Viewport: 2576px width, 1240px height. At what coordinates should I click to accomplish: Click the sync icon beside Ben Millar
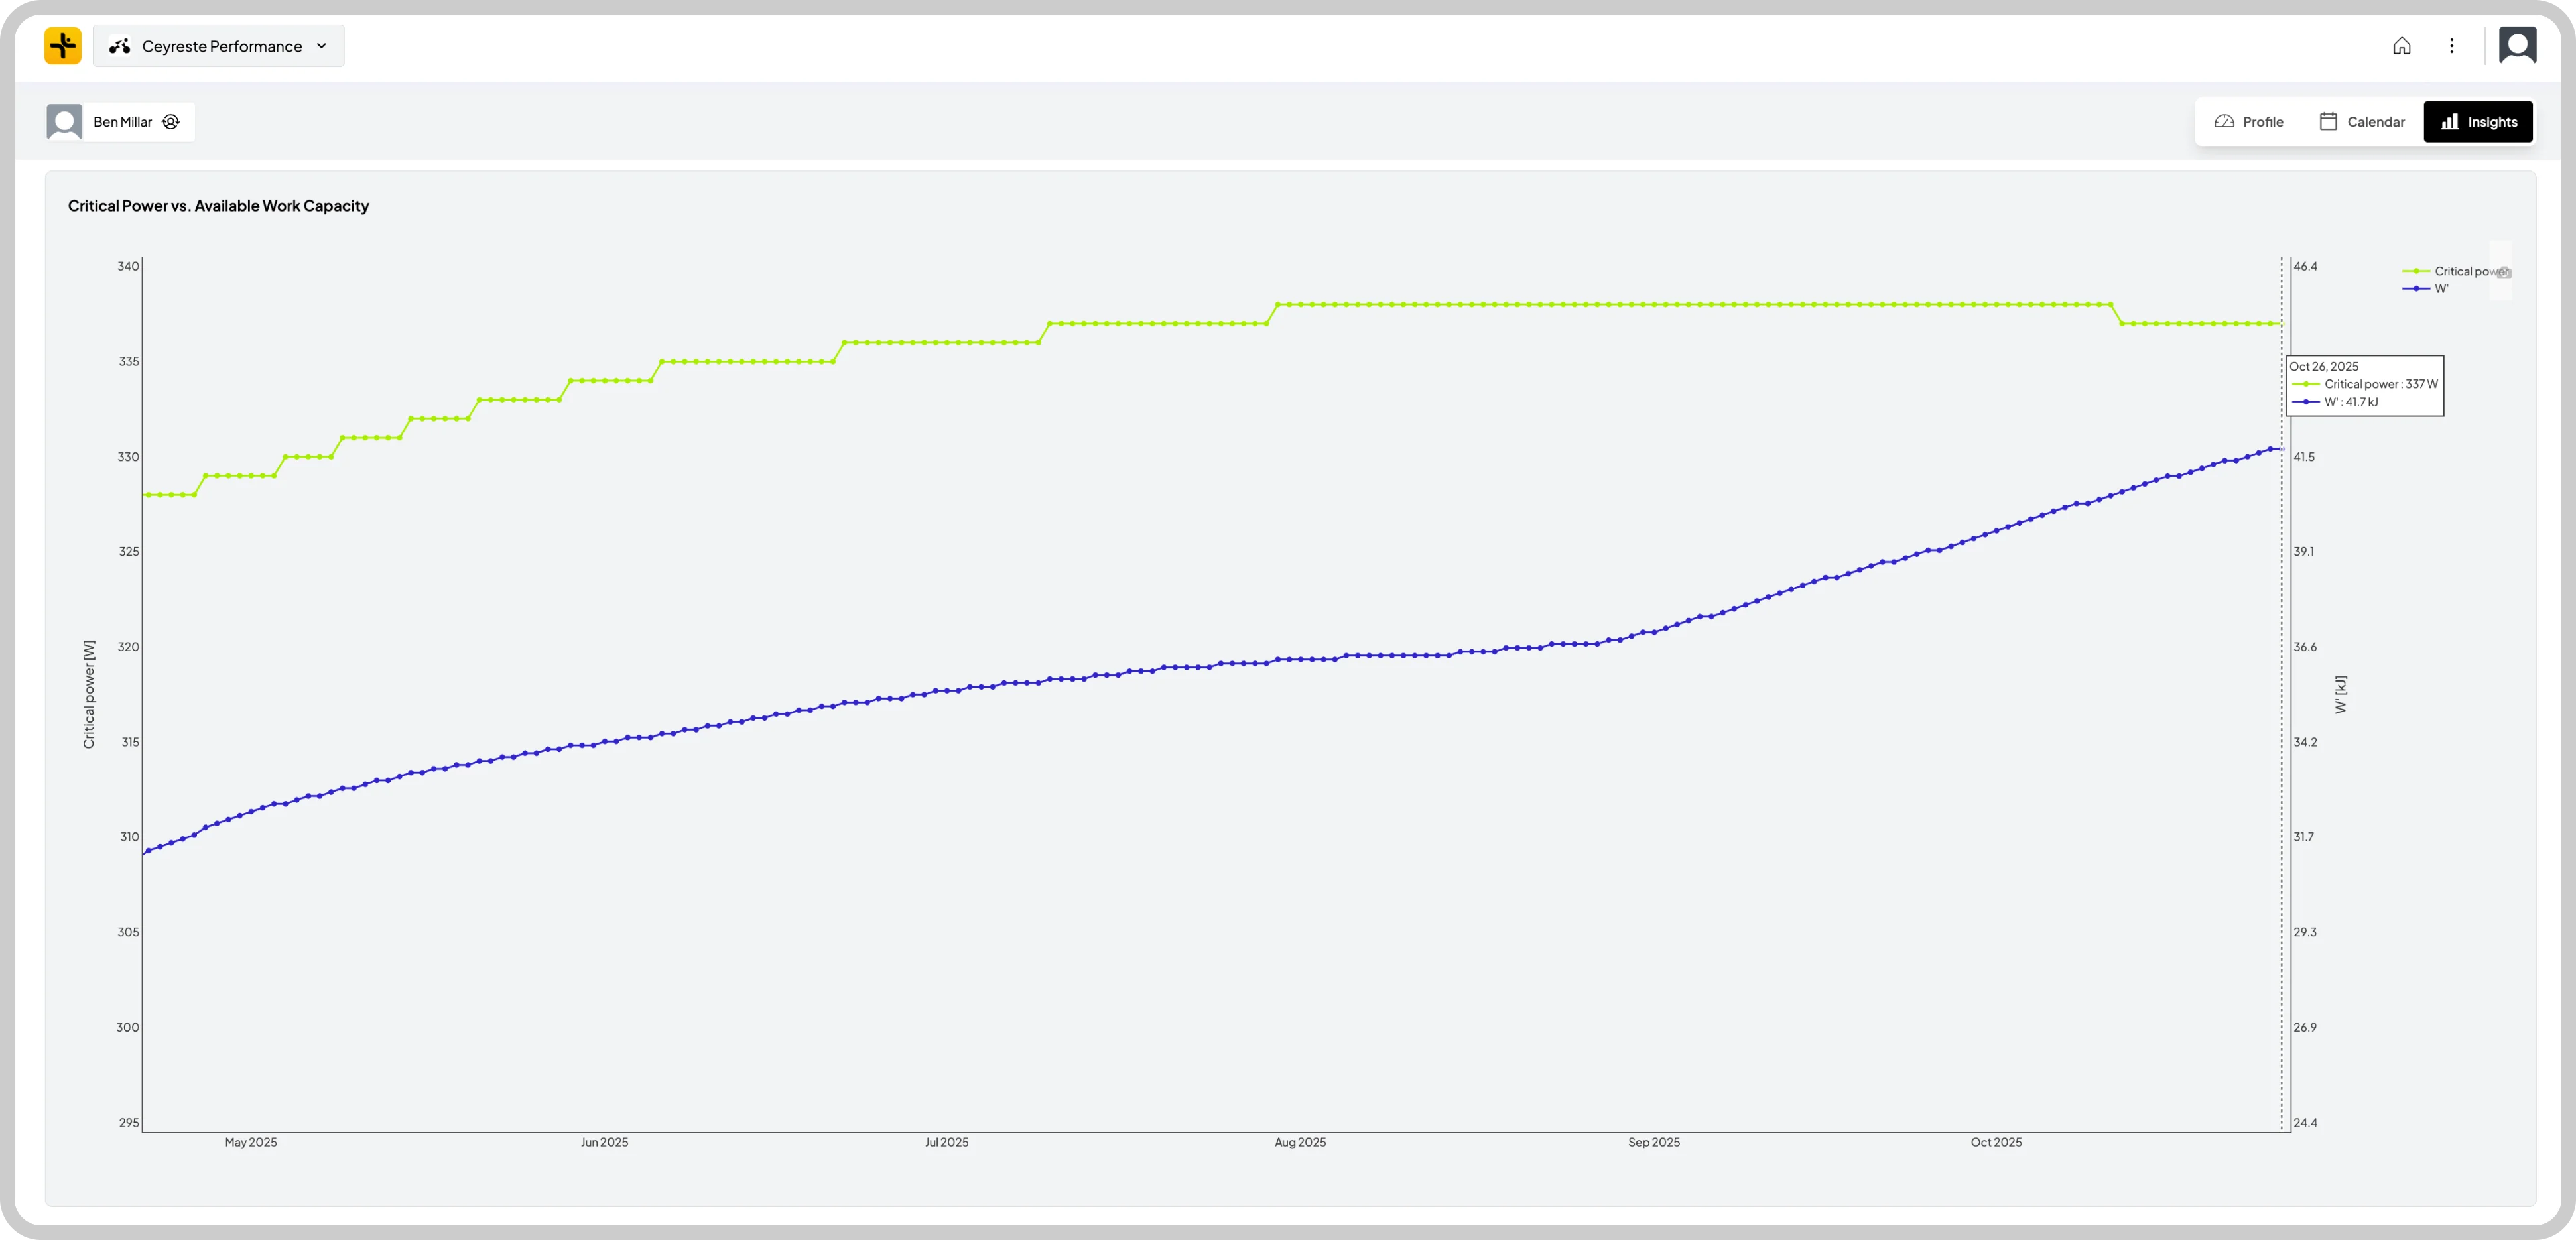(171, 122)
